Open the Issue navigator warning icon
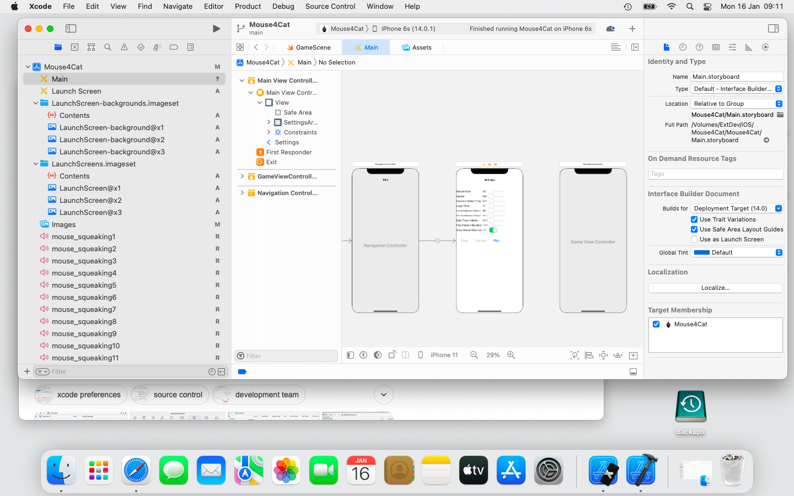The height and width of the screenshot is (496, 794). pos(124,47)
